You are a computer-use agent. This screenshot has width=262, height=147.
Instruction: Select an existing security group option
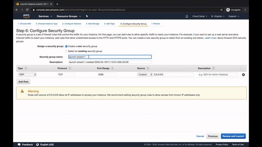click(66, 51)
